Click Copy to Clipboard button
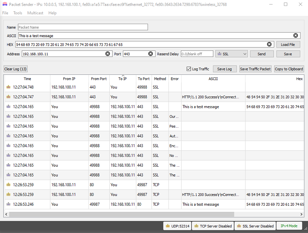The width and height of the screenshot is (308, 233). coord(289,69)
